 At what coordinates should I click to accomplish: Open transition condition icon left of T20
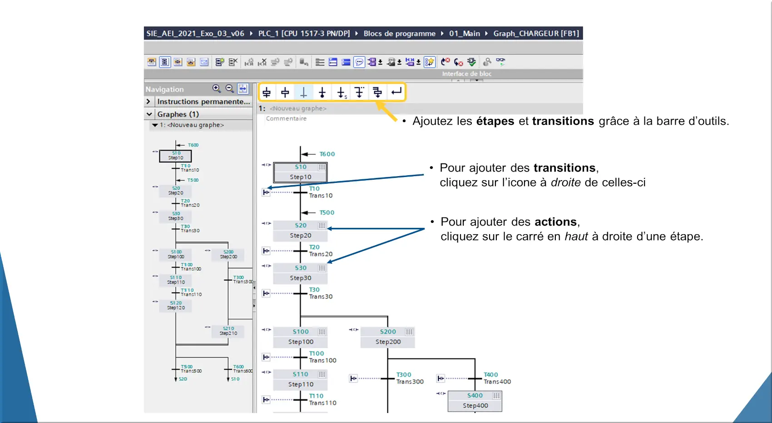267,251
